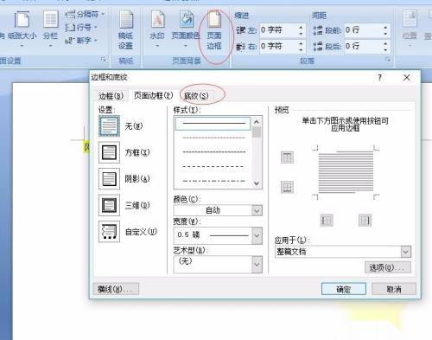Open the paper size (纸张大小) menu
Viewport: 432px width, 340px height.
point(22,29)
